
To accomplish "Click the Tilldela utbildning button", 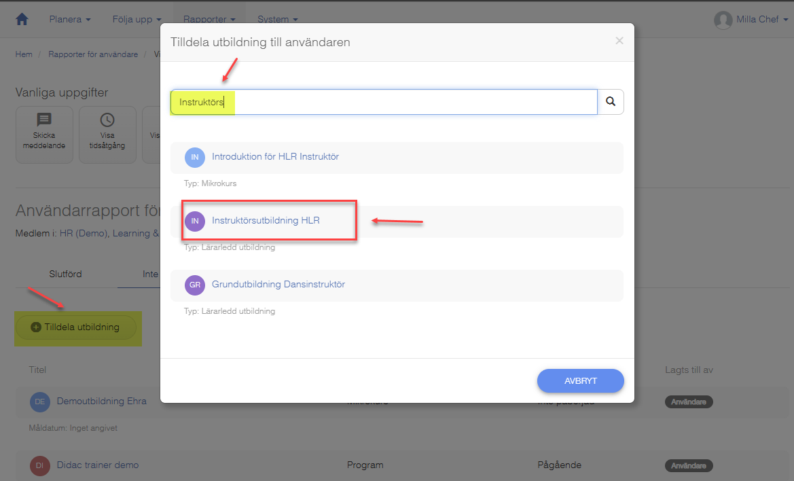I will click(76, 327).
